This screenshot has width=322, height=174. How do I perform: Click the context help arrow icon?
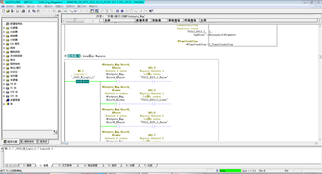coord(151,11)
